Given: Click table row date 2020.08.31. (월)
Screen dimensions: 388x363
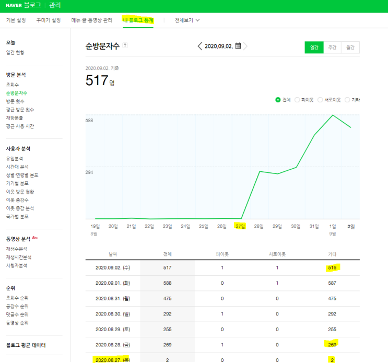Looking at the screenshot, I should point(113,298).
